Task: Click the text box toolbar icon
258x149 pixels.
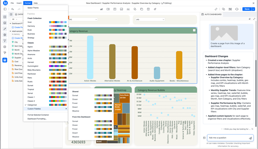Action: point(115,9)
